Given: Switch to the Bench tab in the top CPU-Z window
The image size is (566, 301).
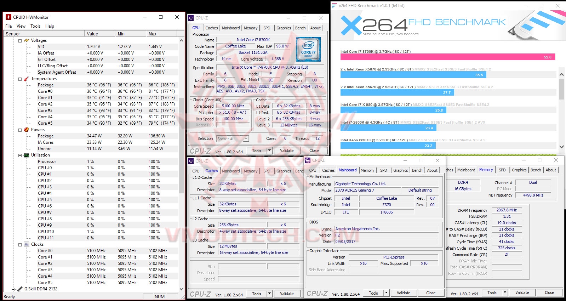Looking at the screenshot, I should tap(300, 28).
